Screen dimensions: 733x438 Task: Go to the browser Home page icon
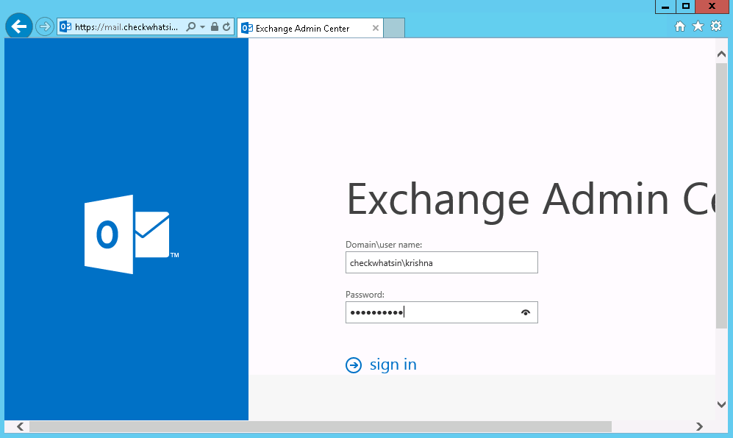click(680, 26)
